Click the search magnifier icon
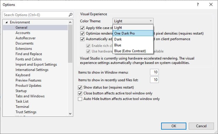The width and height of the screenshot is (218, 134). click(x=71, y=15)
